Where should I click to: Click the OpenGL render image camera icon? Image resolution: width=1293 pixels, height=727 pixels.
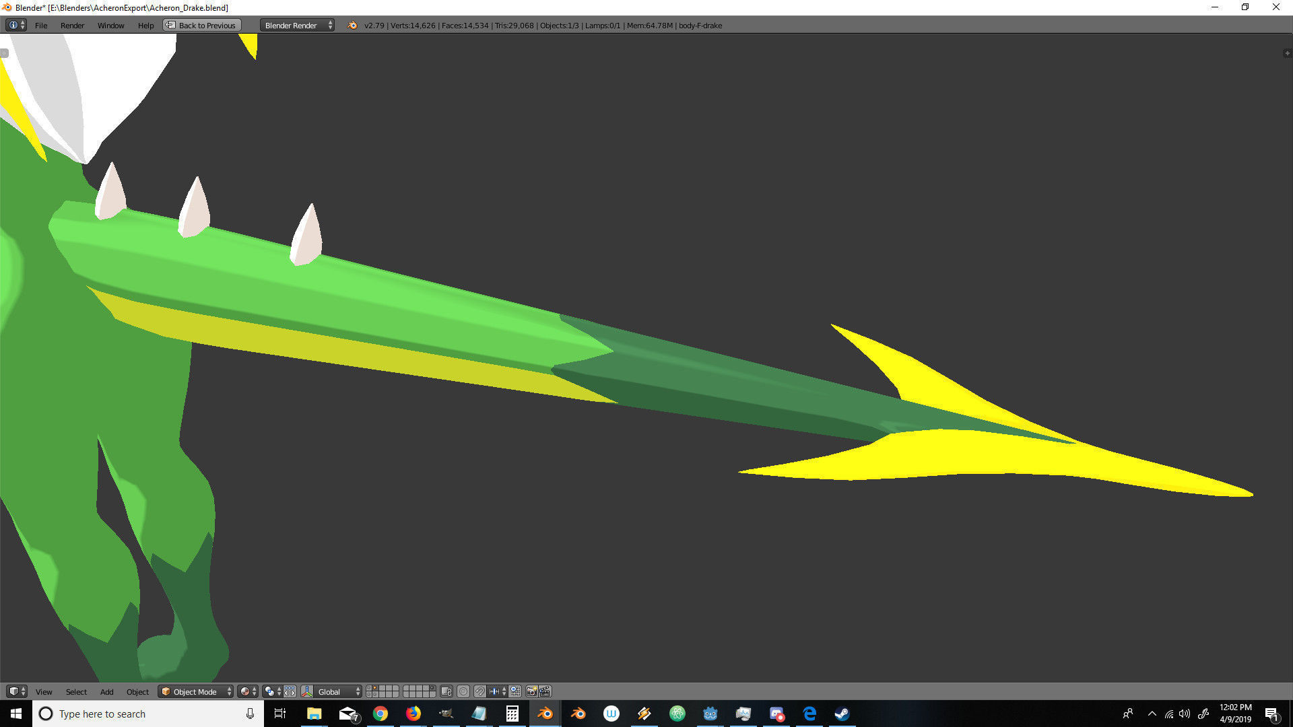click(x=531, y=691)
